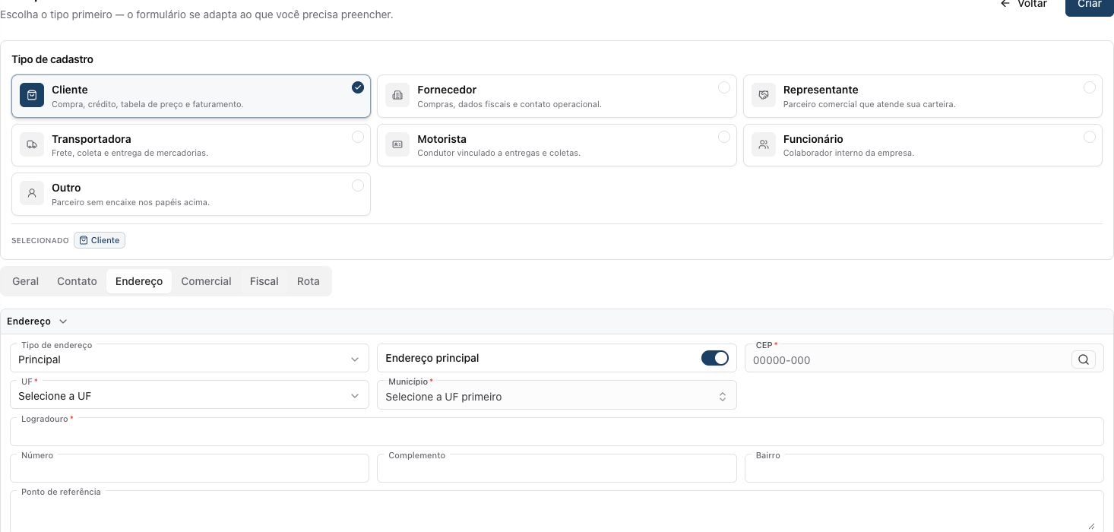1114x532 pixels.
Task: Select the Fornecedor radio option
Action: click(x=724, y=87)
